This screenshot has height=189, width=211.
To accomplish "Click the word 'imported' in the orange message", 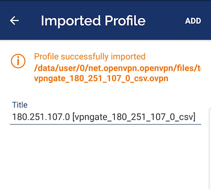I will (128, 57).
